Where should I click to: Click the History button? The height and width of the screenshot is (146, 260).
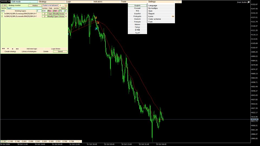[35, 5]
